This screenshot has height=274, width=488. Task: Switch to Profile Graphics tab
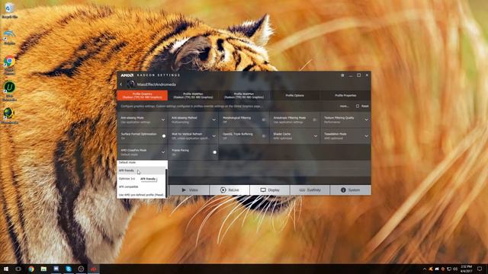point(143,96)
